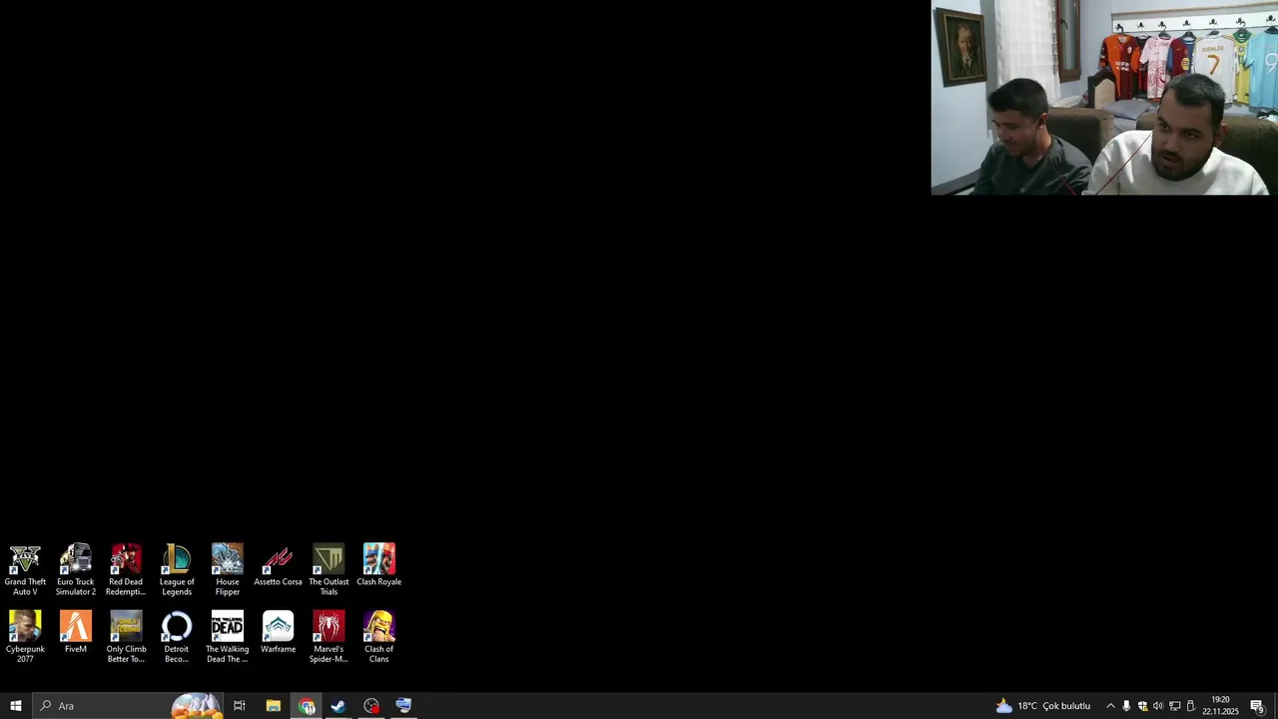
Task: Open the volume control in the tray
Action: [x=1158, y=706]
